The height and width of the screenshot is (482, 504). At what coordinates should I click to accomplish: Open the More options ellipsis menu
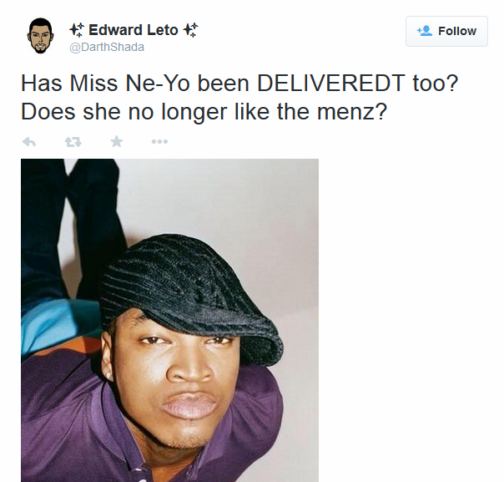[x=159, y=141]
